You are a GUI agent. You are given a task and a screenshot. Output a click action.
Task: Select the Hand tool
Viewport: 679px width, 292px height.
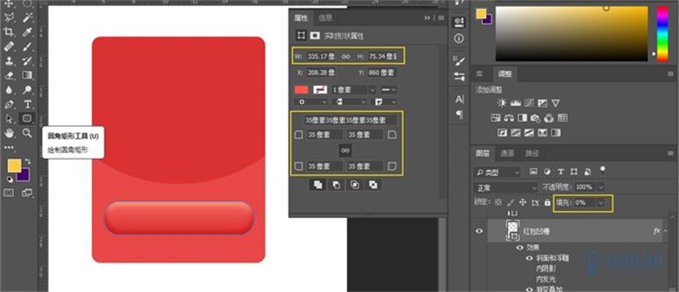9,132
